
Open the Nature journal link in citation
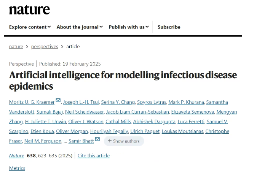coord(16,156)
